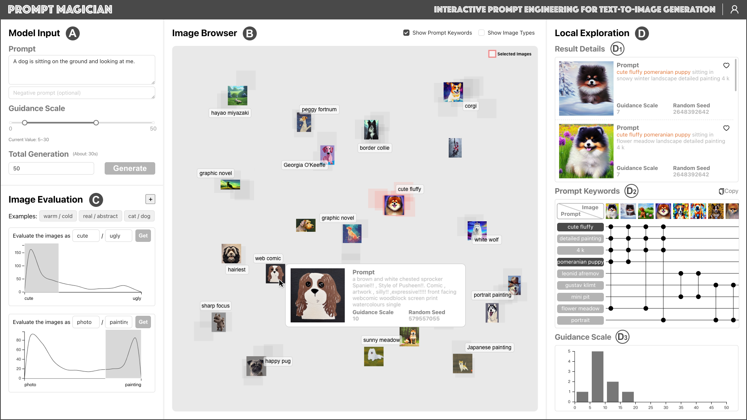Click Get button for photo/painting evaluation
The height and width of the screenshot is (420, 747).
[143, 322]
